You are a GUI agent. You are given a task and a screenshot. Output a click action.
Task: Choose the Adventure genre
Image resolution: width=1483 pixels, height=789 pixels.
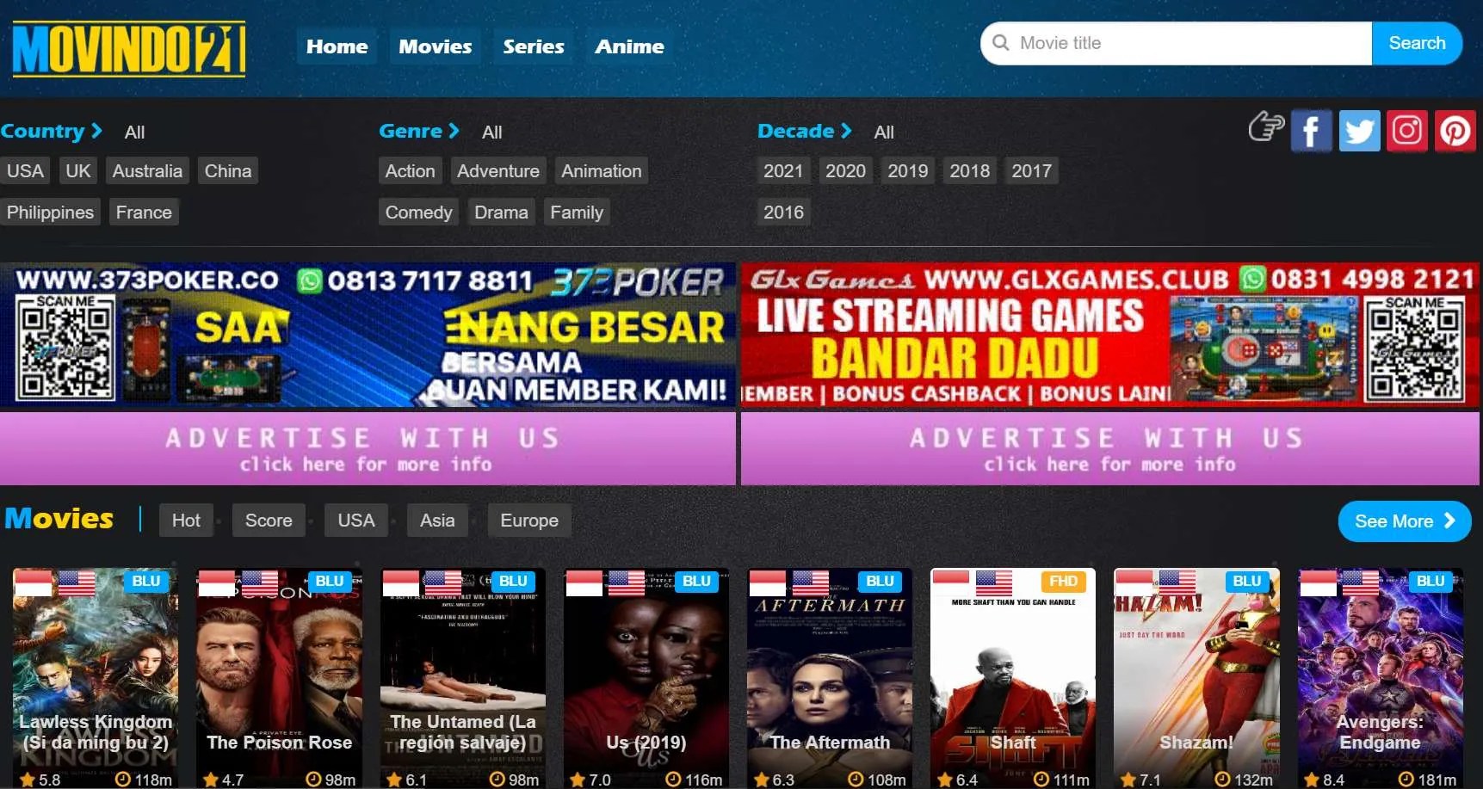tap(498, 171)
